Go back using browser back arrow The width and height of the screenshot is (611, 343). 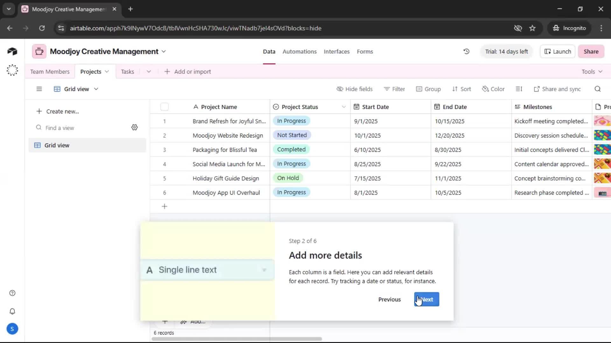[10, 28]
